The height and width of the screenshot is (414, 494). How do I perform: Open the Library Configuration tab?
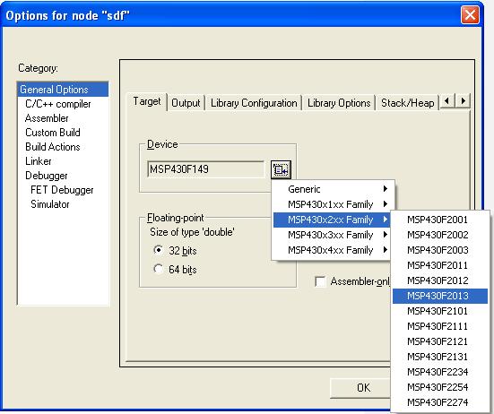254,103
